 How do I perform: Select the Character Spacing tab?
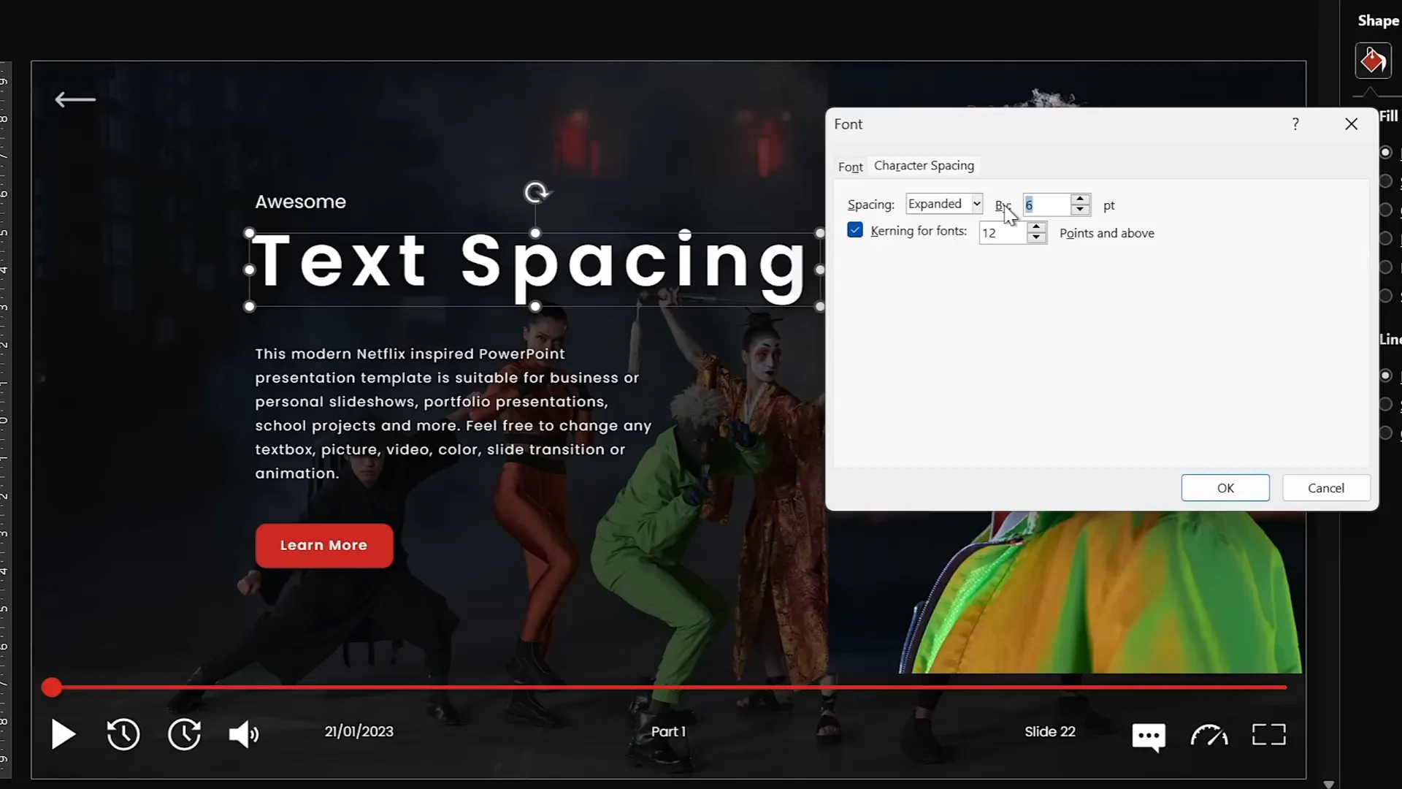click(924, 166)
